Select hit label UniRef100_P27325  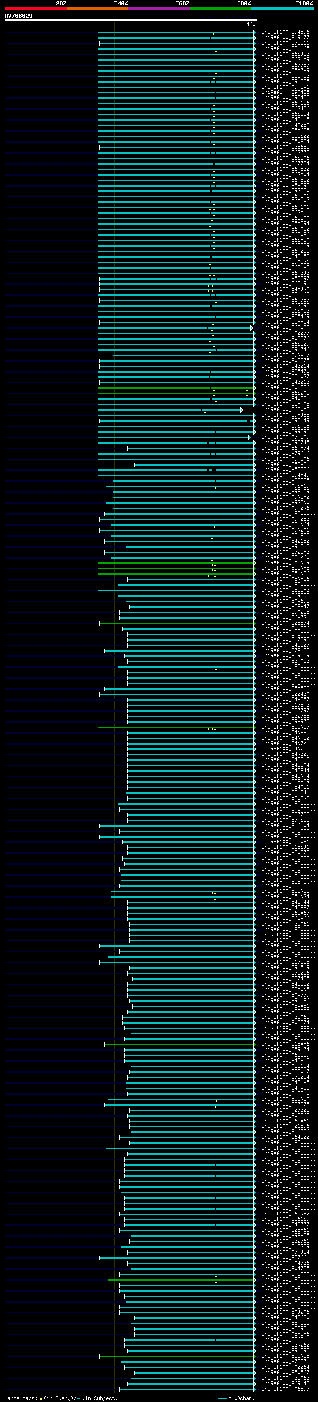pyautogui.click(x=285, y=1110)
